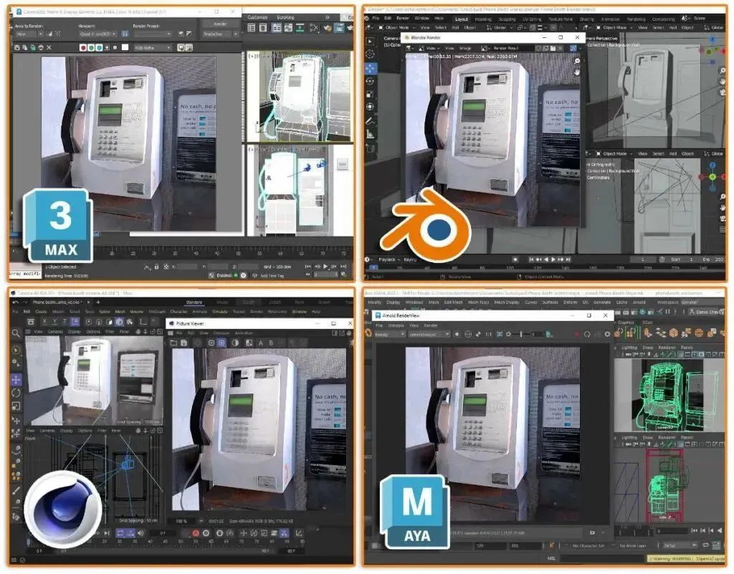Open the File menu in Maya Arnold RenderView
Viewport: 734px width, 574px height.
pos(379,325)
